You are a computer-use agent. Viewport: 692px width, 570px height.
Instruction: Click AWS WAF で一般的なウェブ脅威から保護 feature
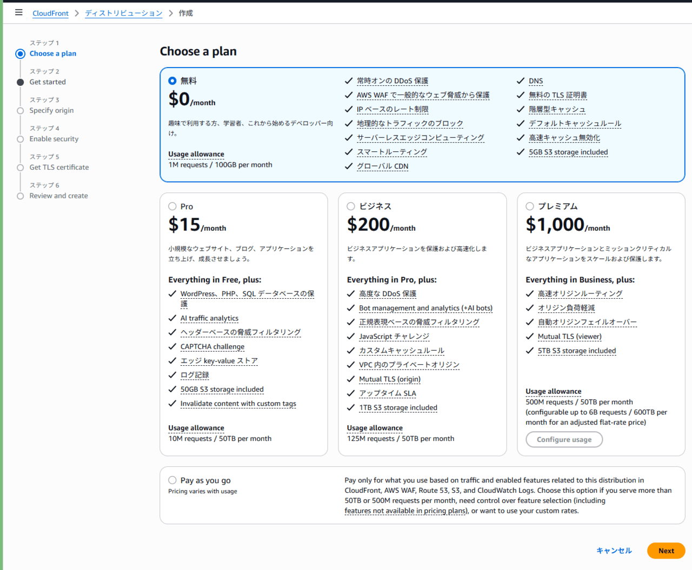[x=423, y=95]
